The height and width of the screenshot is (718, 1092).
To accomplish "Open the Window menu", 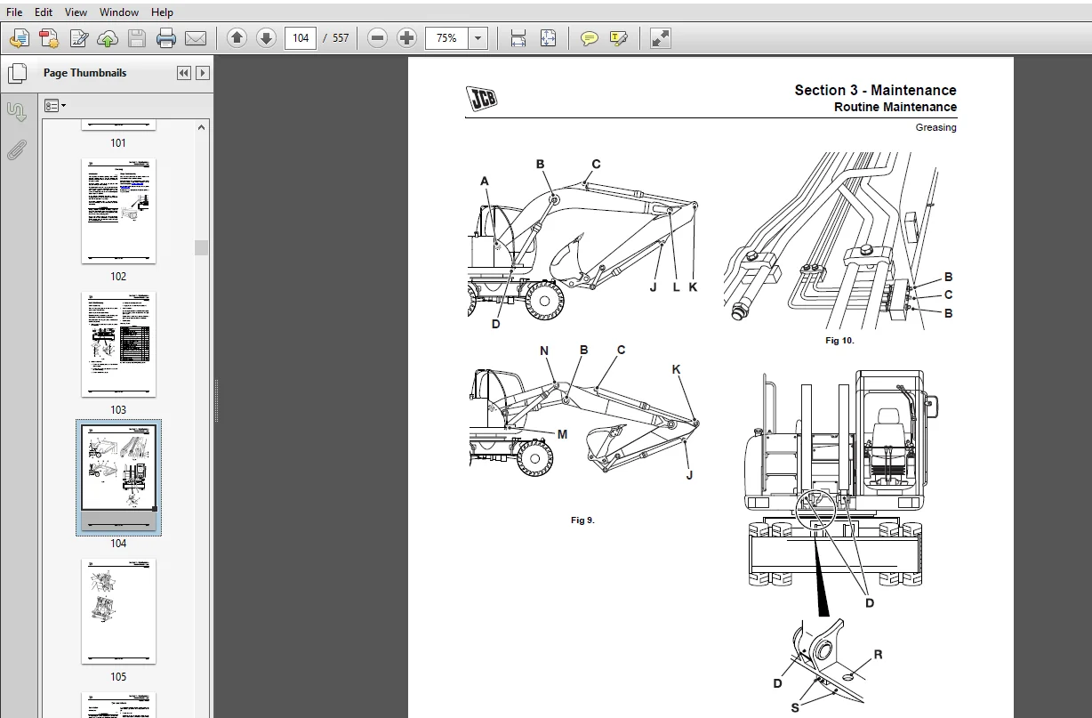I will pos(119,12).
